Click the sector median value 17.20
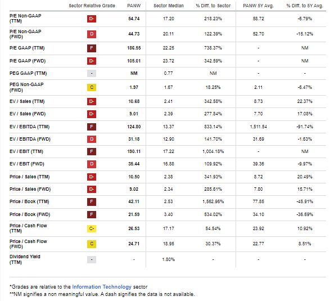330x301 pixels. [168, 19]
